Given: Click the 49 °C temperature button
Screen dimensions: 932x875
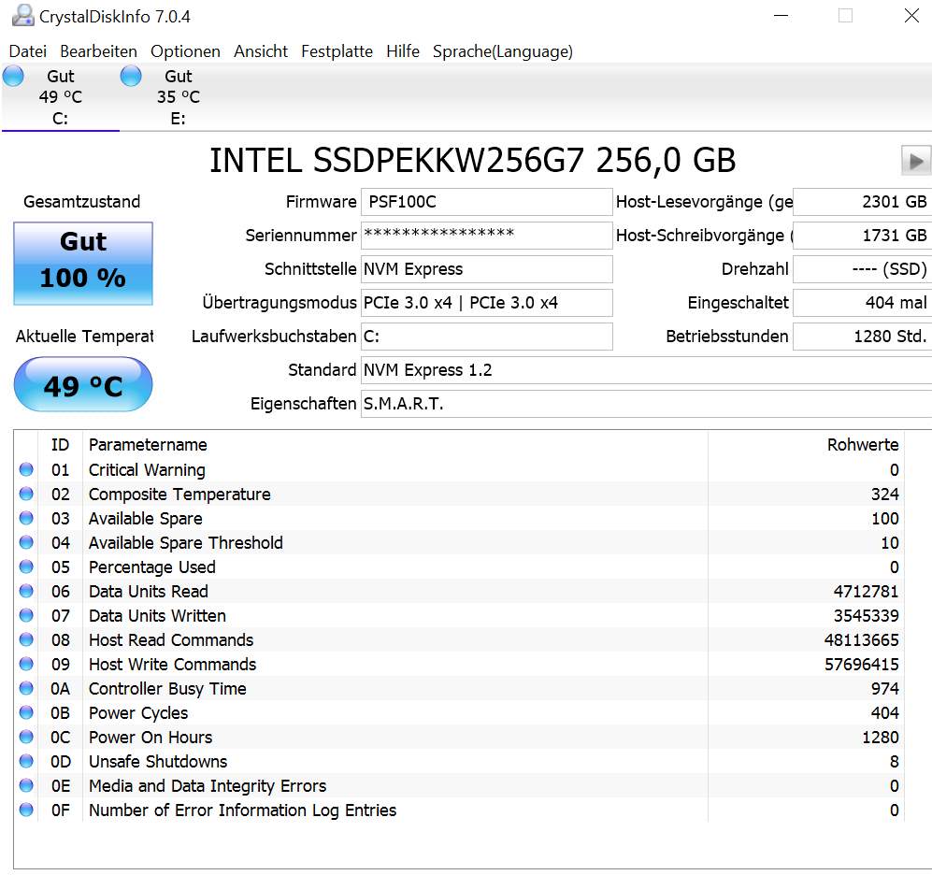Looking at the screenshot, I should pos(83,384).
